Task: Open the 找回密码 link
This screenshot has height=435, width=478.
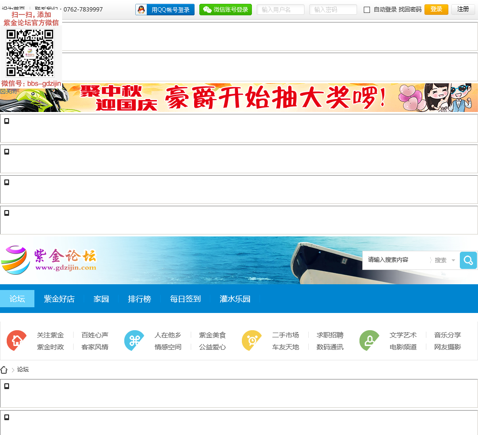Action: [410, 10]
